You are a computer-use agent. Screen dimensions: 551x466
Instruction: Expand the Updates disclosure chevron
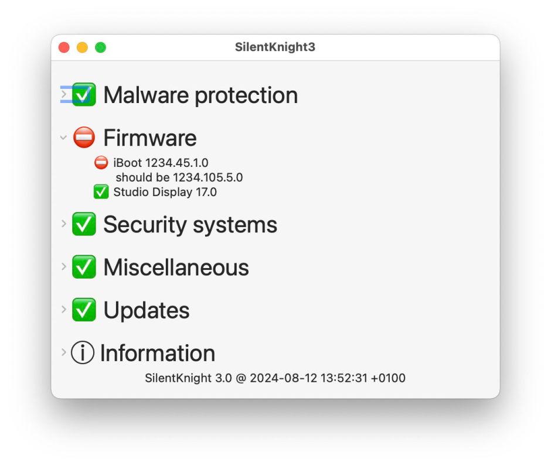click(x=64, y=309)
